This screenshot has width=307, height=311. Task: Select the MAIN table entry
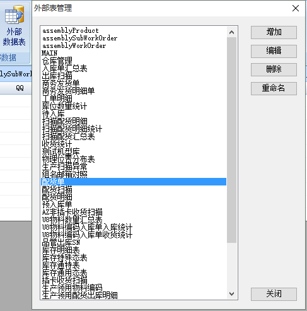pyautogui.click(x=49, y=53)
